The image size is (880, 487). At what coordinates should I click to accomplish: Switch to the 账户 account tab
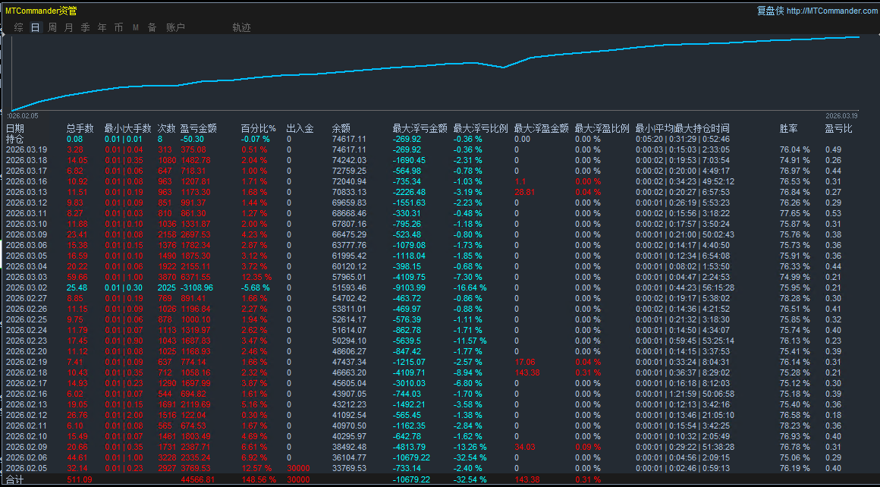175,27
